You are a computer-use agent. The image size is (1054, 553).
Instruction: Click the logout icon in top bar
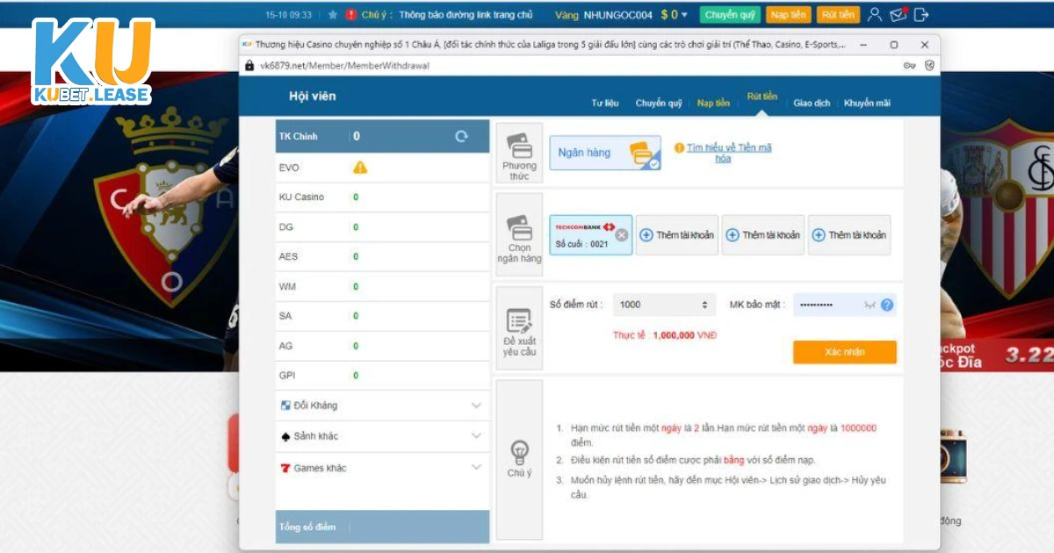[921, 14]
